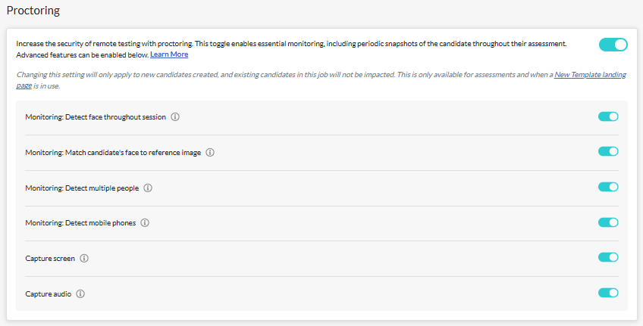The height and width of the screenshot is (326, 643).
Task: Turn off Detect face throughout session toggle
Action: (608, 116)
